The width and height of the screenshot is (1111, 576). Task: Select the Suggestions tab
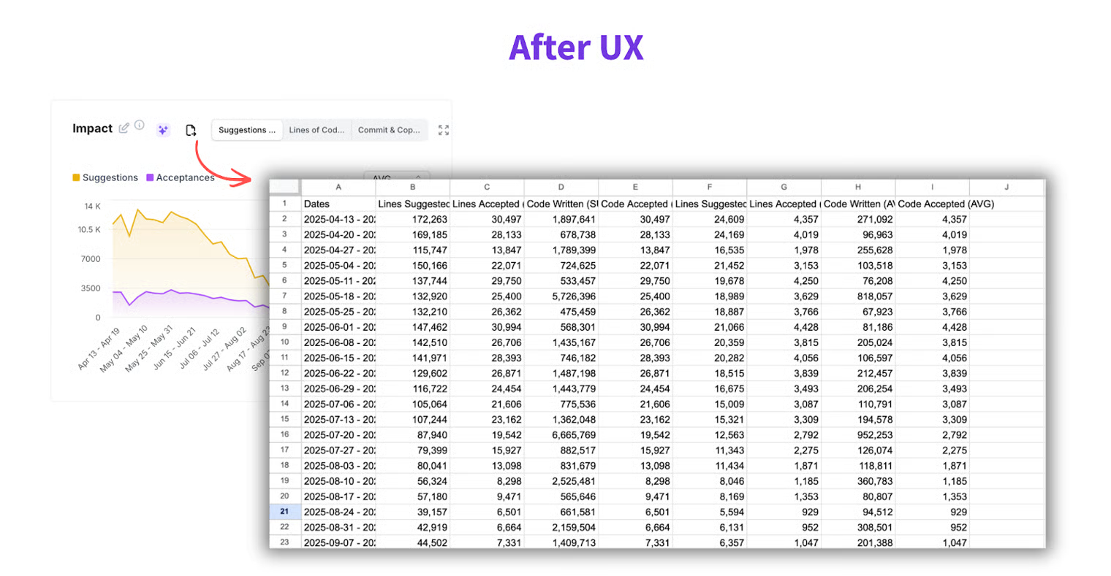tap(247, 130)
